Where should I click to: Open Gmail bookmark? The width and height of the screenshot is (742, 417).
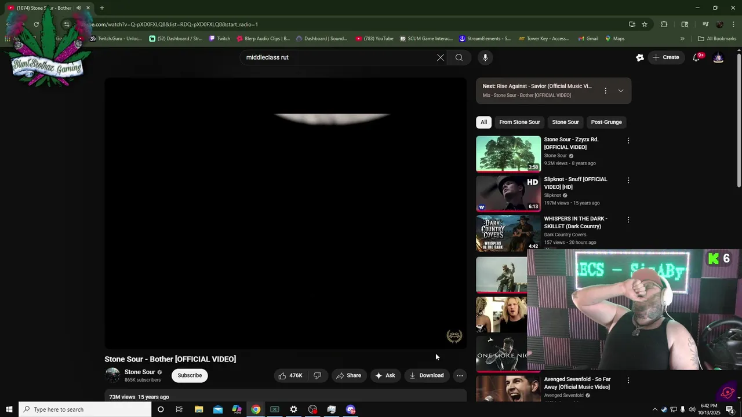point(588,39)
